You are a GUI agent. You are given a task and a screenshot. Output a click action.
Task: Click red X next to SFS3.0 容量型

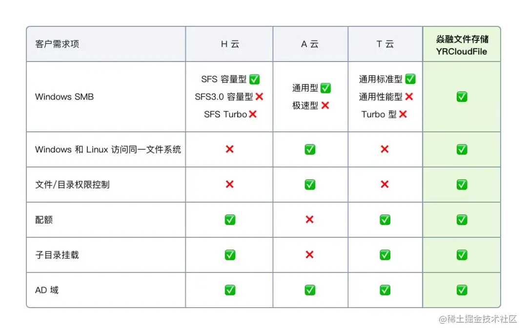[x=259, y=97]
